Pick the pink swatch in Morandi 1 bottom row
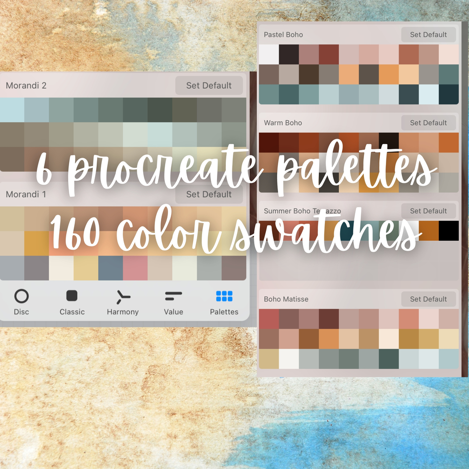This screenshot has width=469, height=469. coord(135,268)
